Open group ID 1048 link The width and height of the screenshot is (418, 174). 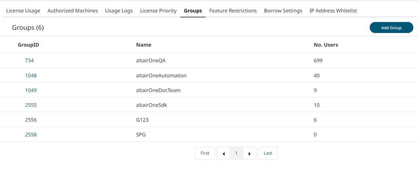click(x=31, y=76)
